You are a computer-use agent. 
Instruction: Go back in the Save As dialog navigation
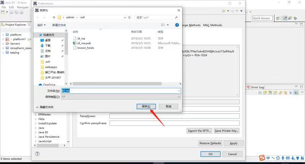(38, 18)
